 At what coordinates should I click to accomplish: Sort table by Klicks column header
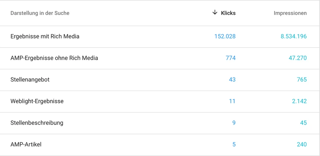point(228,13)
